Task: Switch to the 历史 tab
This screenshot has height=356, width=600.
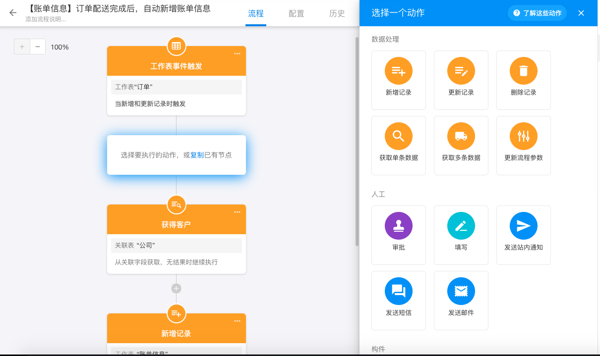Action: coord(337,13)
